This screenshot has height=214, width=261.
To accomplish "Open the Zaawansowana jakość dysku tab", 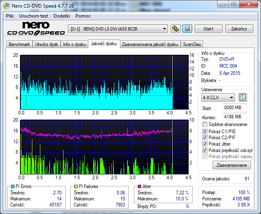I will point(150,44).
